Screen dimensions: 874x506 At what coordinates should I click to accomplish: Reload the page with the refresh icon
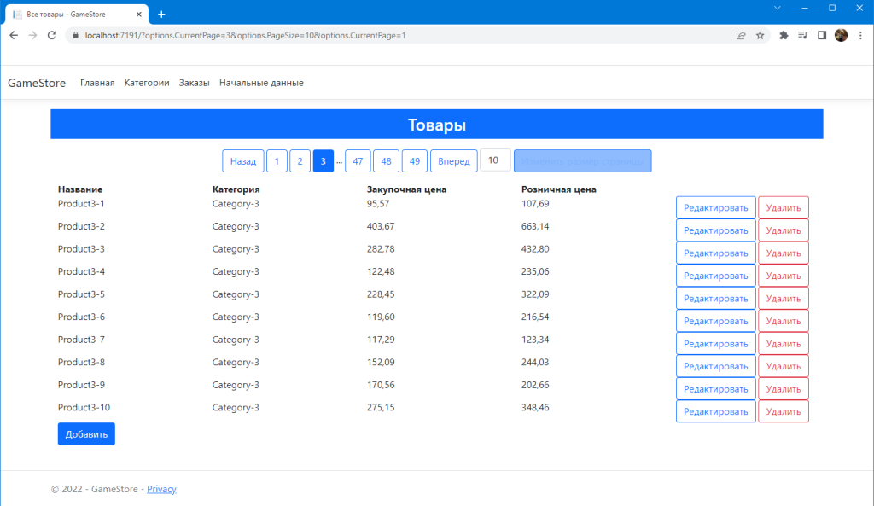tap(53, 35)
